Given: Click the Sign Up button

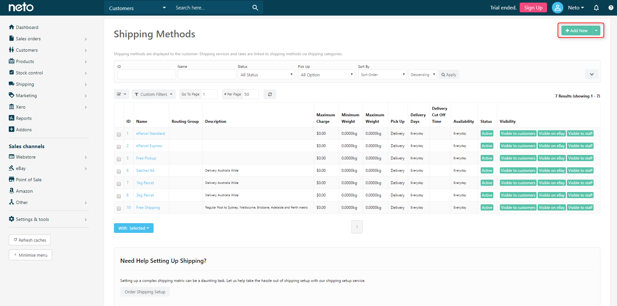Looking at the screenshot, I should pos(533,7).
